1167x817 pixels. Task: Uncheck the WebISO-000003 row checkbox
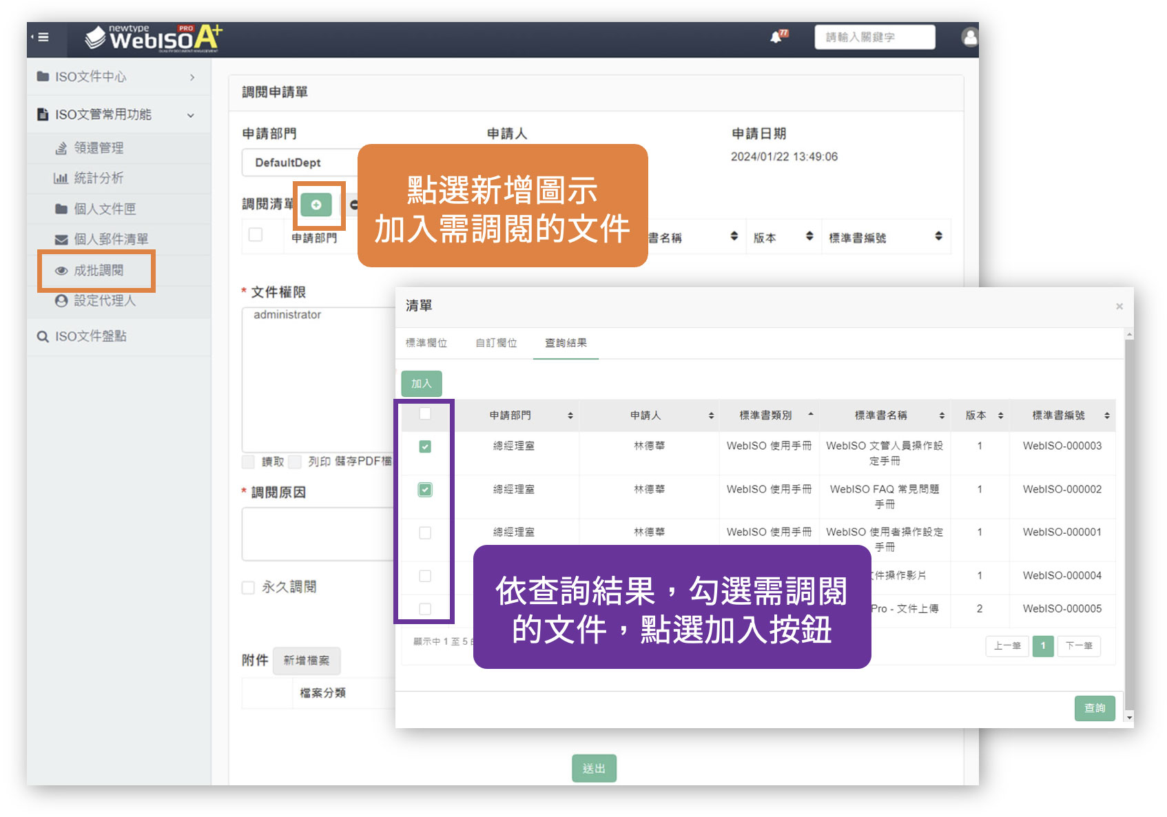(425, 446)
